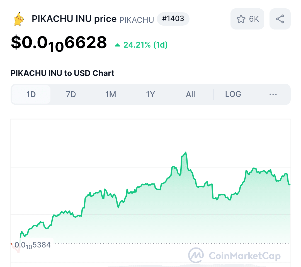Click the 0.0₁₀5384 opening price label
This screenshot has width=301, height=267.
(x=33, y=245)
